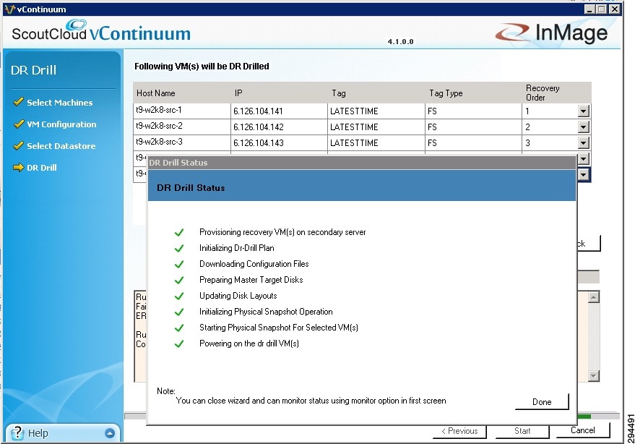
Task: Click the green check for Downloading Configuration Files
Action: pos(179,264)
